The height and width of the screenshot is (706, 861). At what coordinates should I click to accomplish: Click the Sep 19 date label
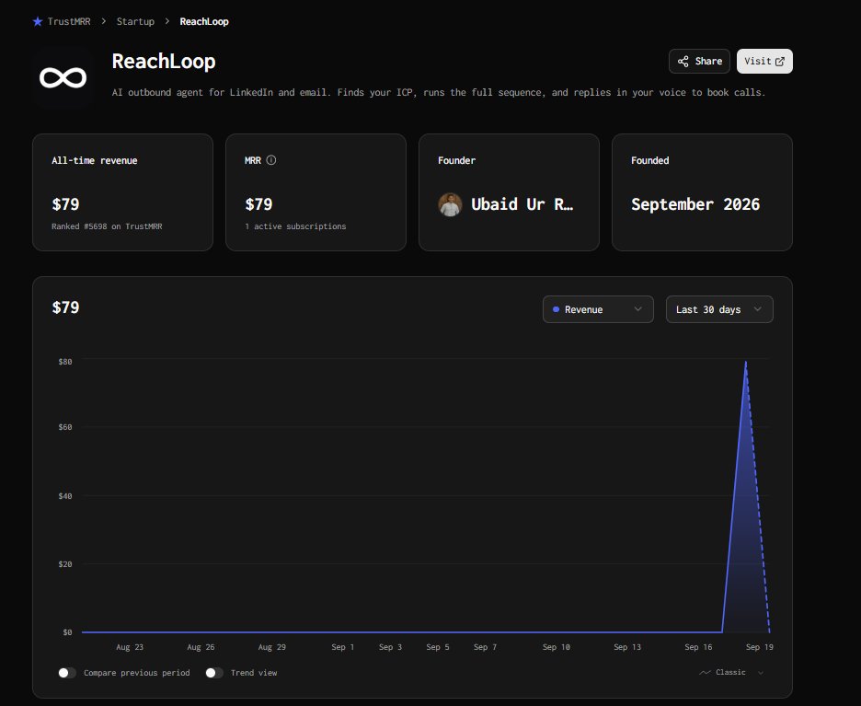tap(760, 647)
